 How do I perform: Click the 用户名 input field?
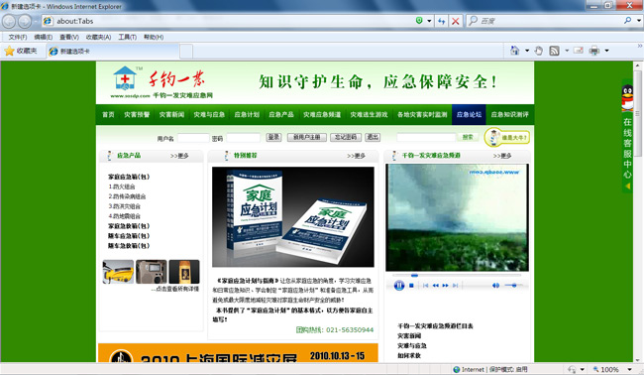(x=193, y=138)
